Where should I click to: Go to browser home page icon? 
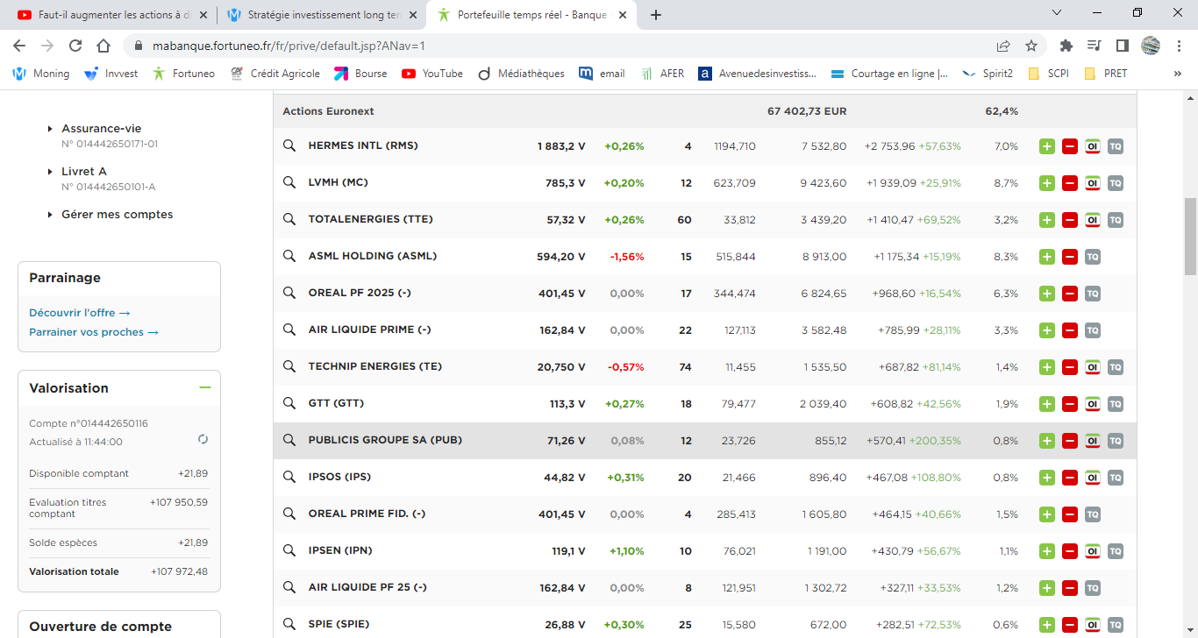pyautogui.click(x=103, y=46)
